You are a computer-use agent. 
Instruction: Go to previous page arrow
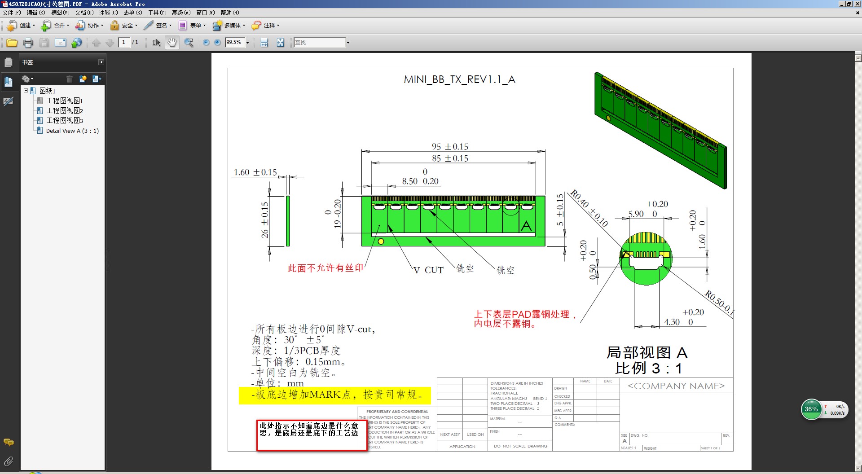point(96,43)
